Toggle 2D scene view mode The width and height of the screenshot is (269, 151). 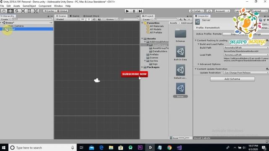82,19
